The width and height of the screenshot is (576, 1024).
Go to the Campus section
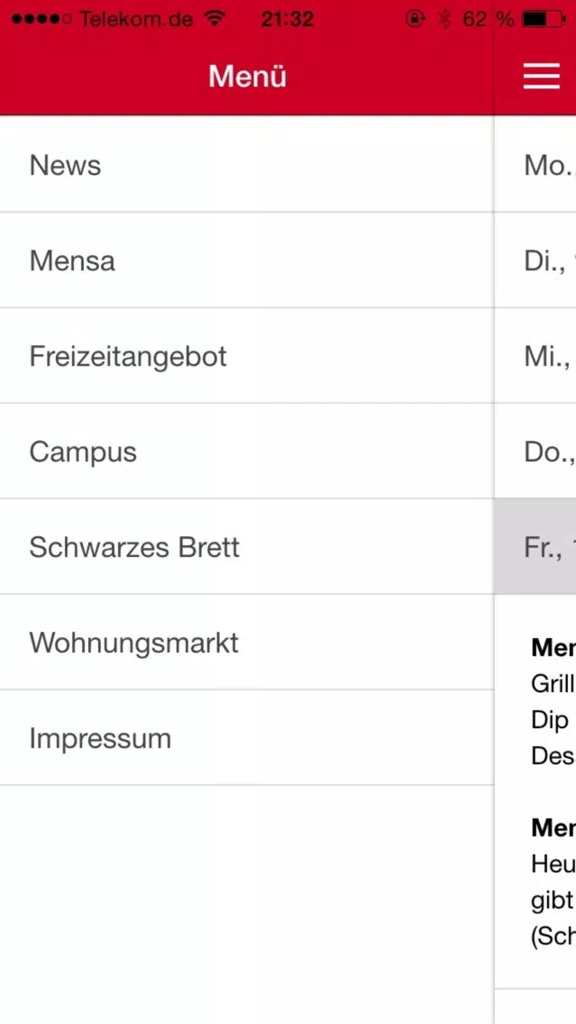(x=247, y=452)
